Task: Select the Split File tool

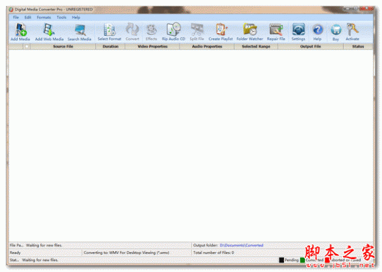Action: pos(197,32)
